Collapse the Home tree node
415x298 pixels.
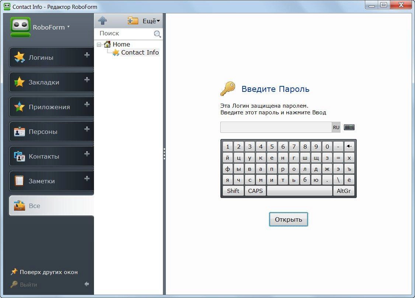(99, 45)
